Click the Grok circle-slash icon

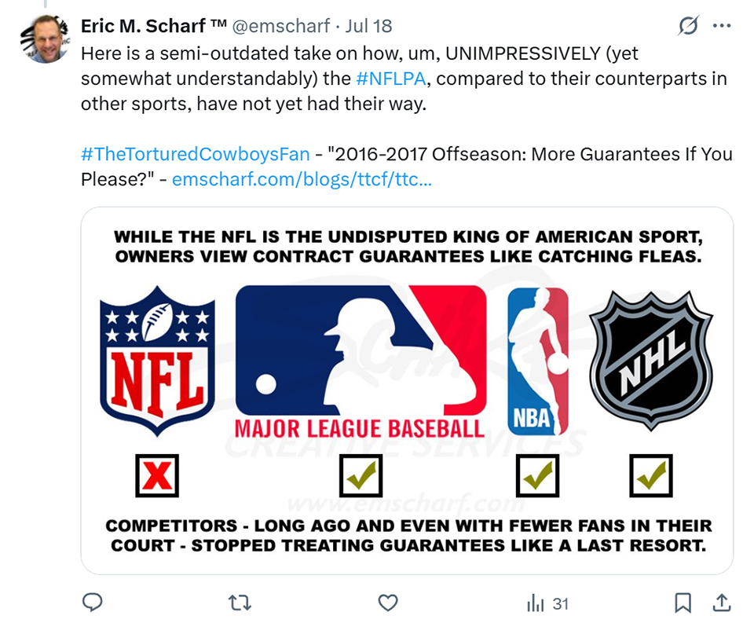tap(688, 26)
